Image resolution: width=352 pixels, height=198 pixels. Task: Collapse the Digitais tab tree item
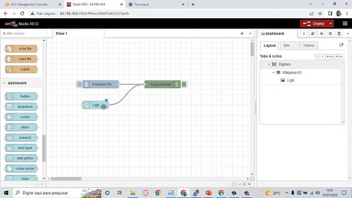pyautogui.click(x=269, y=64)
